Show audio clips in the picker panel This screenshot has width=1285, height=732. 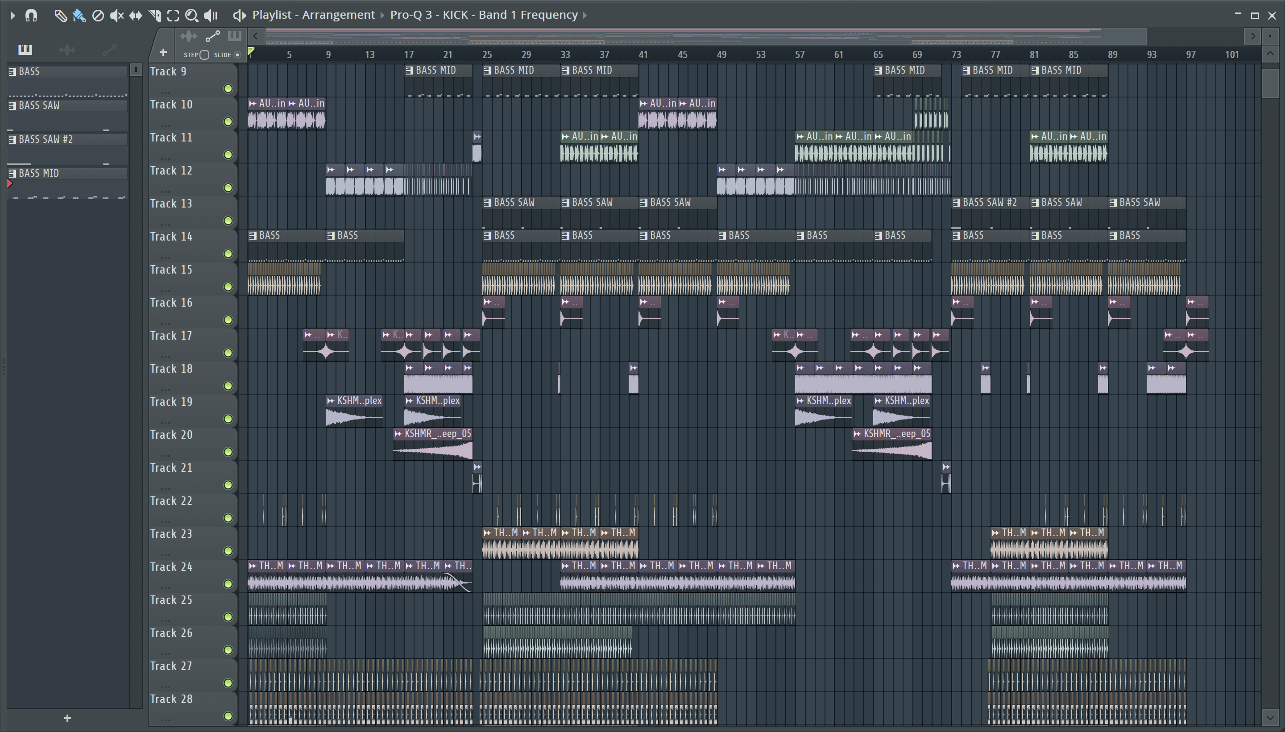pos(67,49)
